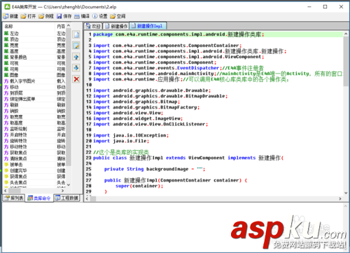
Task: Select the 高度 property row
Action: click(34, 51)
